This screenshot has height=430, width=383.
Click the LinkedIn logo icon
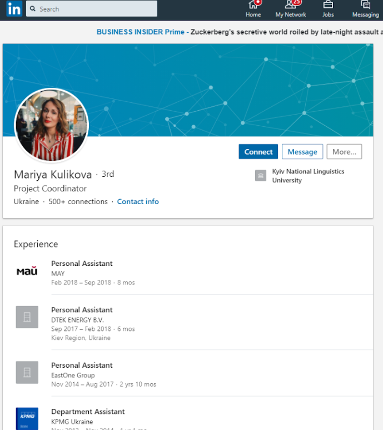[x=14, y=9]
